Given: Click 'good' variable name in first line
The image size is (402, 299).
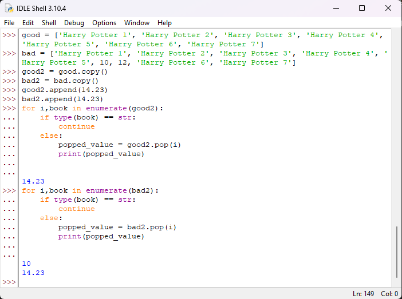Looking at the screenshot, I should tap(31, 35).
